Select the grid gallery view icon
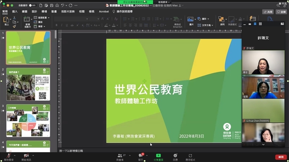This screenshot has width=289, height=162. (260, 24)
